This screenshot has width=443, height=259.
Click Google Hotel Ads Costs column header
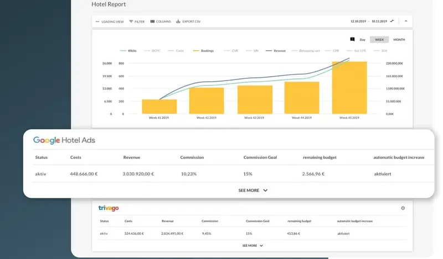click(x=76, y=157)
